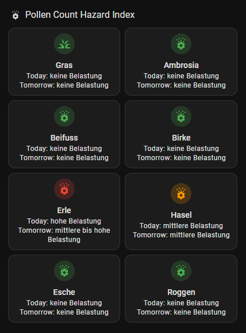Click the Ambrosia green pollen flower icon
Screen dimensions: 246x333
(181, 44)
